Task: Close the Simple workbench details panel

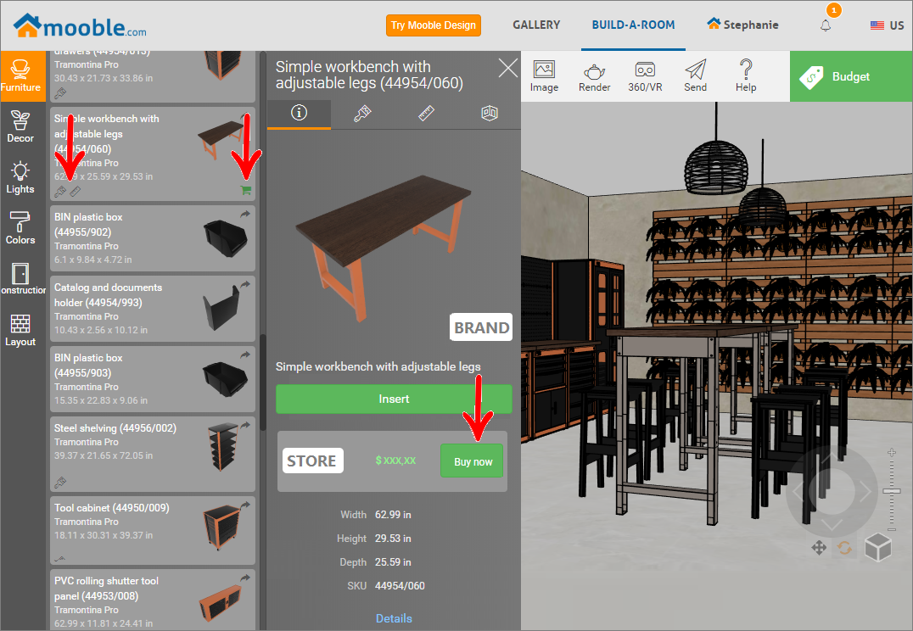Action: [507, 68]
